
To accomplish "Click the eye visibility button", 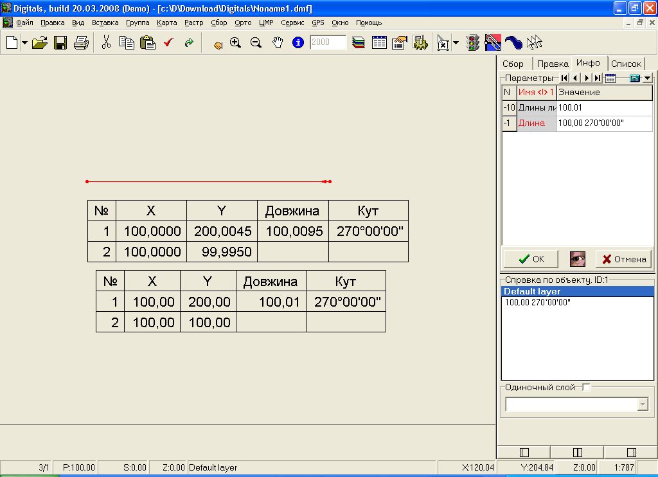I will pyautogui.click(x=578, y=258).
